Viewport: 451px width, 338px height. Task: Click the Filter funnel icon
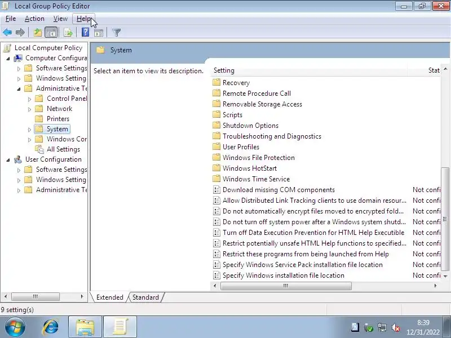(117, 33)
